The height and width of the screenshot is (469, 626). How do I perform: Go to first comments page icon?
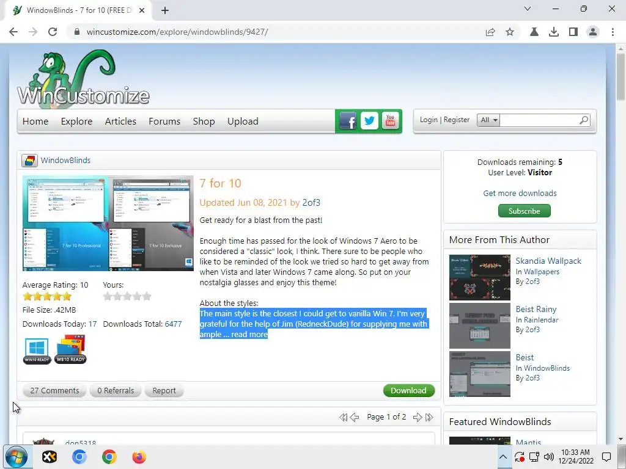(x=343, y=417)
